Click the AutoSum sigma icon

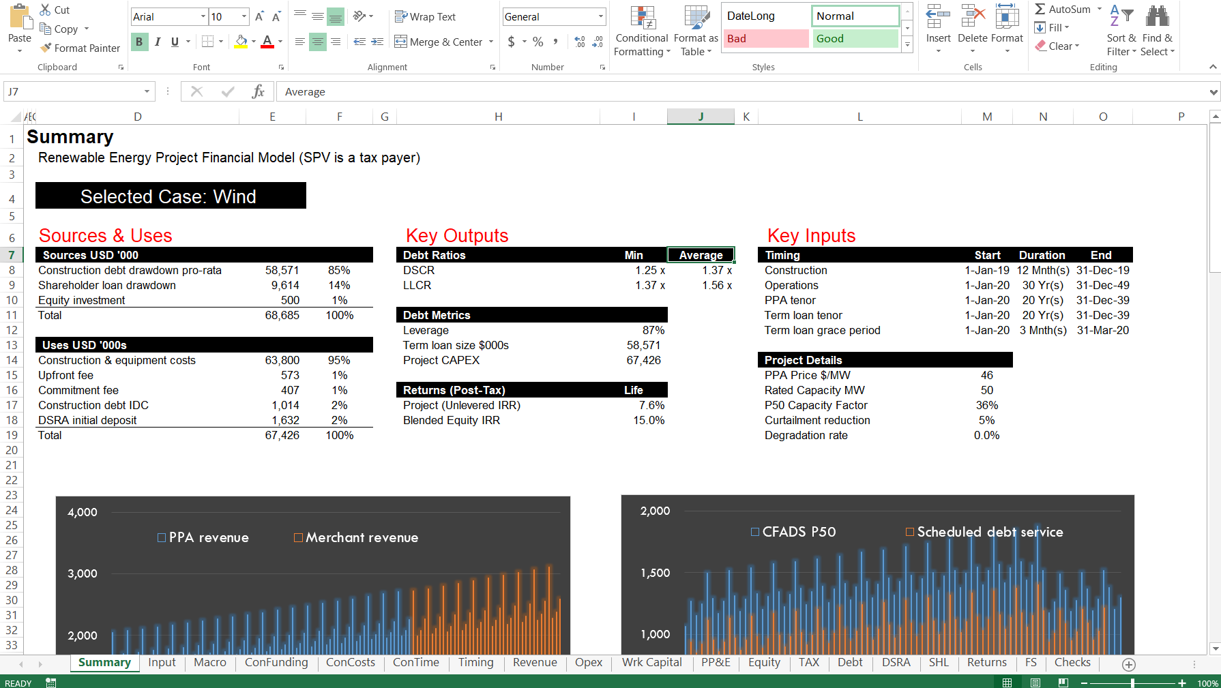coord(1040,10)
